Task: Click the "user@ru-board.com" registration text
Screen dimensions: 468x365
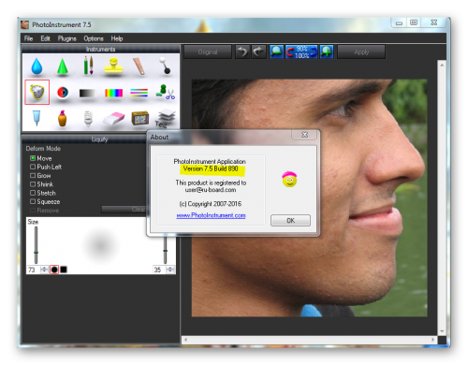Action: (x=211, y=190)
